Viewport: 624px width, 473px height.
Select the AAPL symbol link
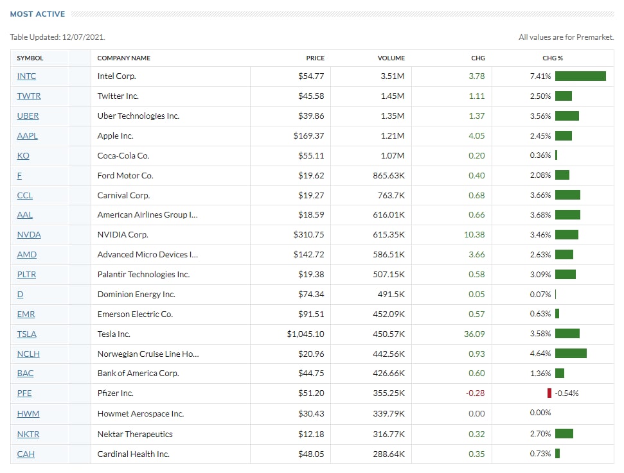pyautogui.click(x=27, y=136)
